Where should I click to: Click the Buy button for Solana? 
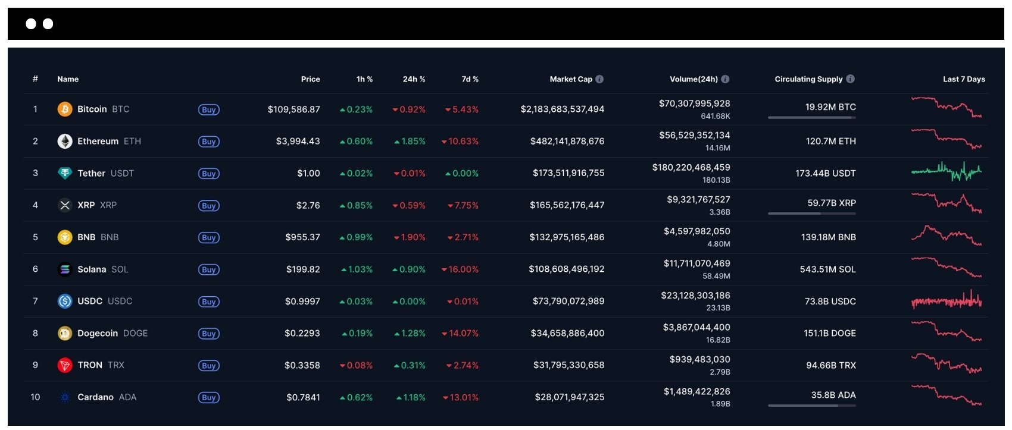(x=209, y=270)
